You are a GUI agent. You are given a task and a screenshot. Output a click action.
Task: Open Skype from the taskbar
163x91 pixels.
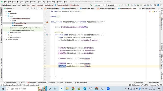pos(85,89)
